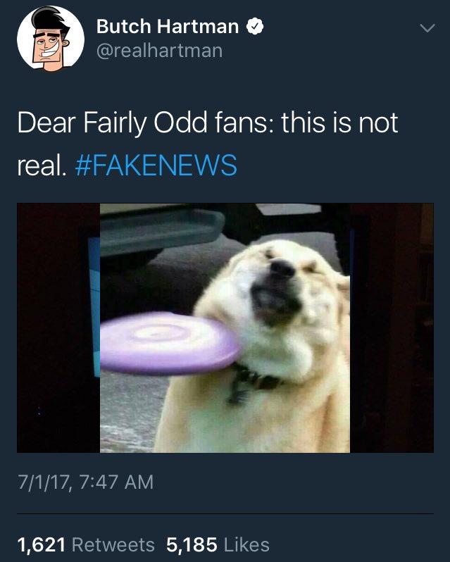Screen dimensions: 450x562
Task: Click the 7/1/17, 7:47 AM timestamp
Action: tap(86, 482)
